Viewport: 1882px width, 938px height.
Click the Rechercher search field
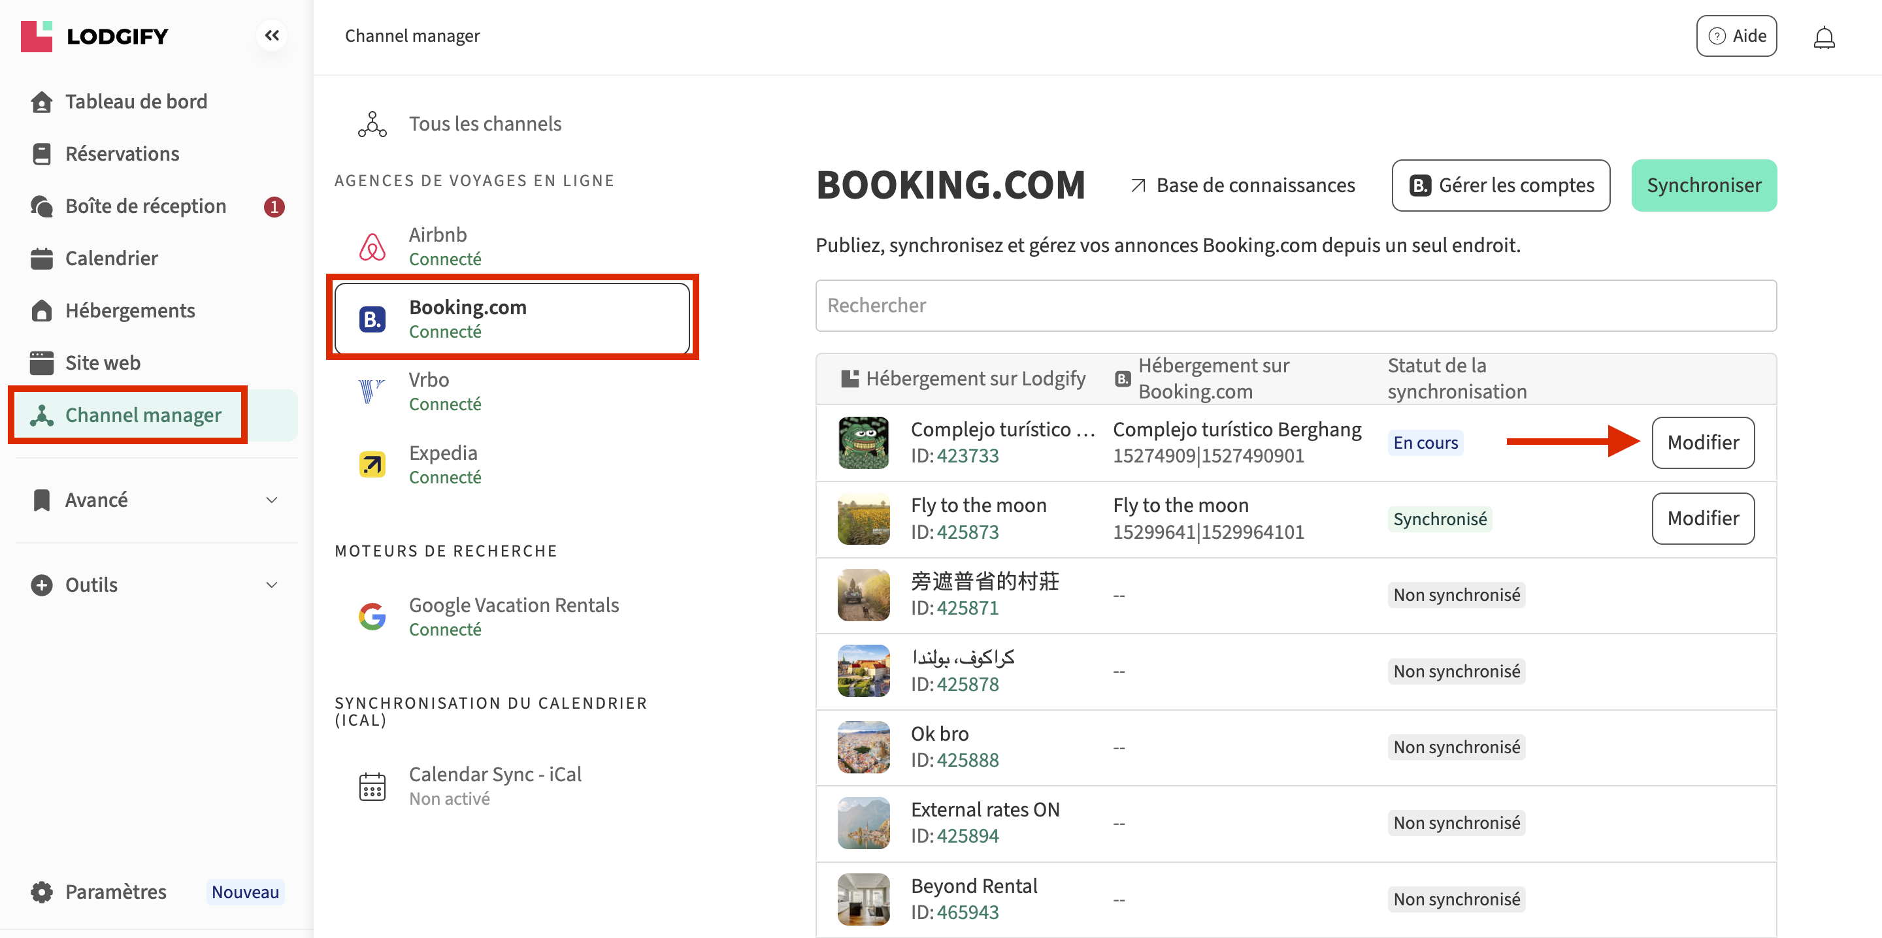[1295, 305]
